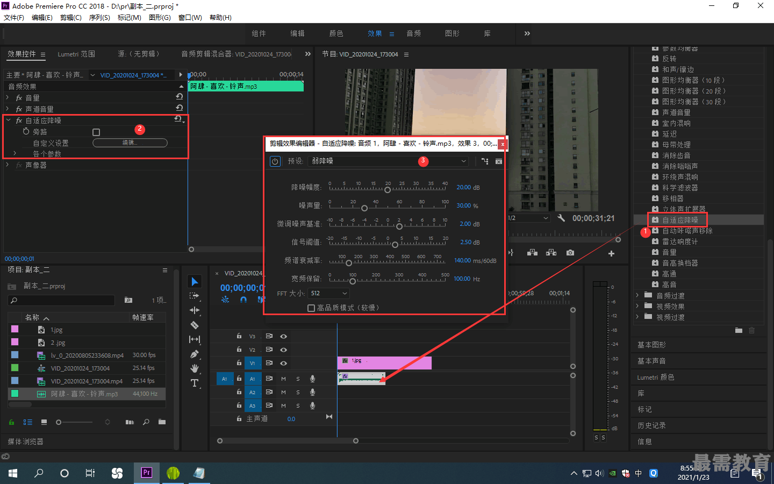
Task: Select the Razor tool
Action: 195,325
